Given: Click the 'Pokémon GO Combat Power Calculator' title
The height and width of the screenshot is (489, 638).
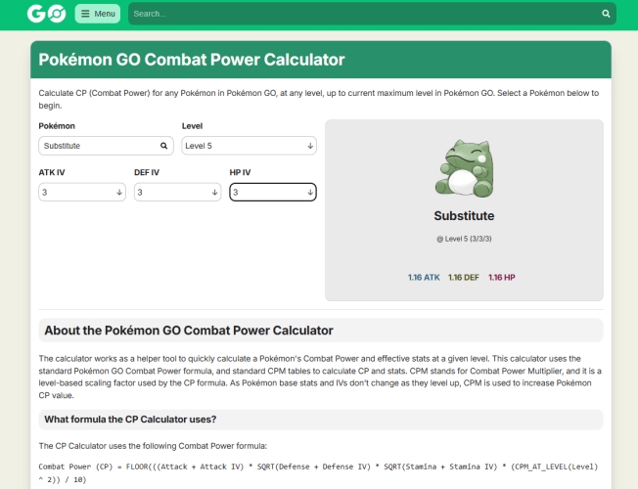Looking at the screenshot, I should pos(192,60).
